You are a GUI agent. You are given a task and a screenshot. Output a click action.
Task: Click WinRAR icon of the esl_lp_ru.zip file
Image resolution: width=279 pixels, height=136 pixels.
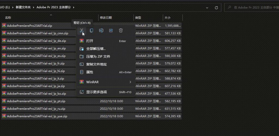(x=4, y=109)
